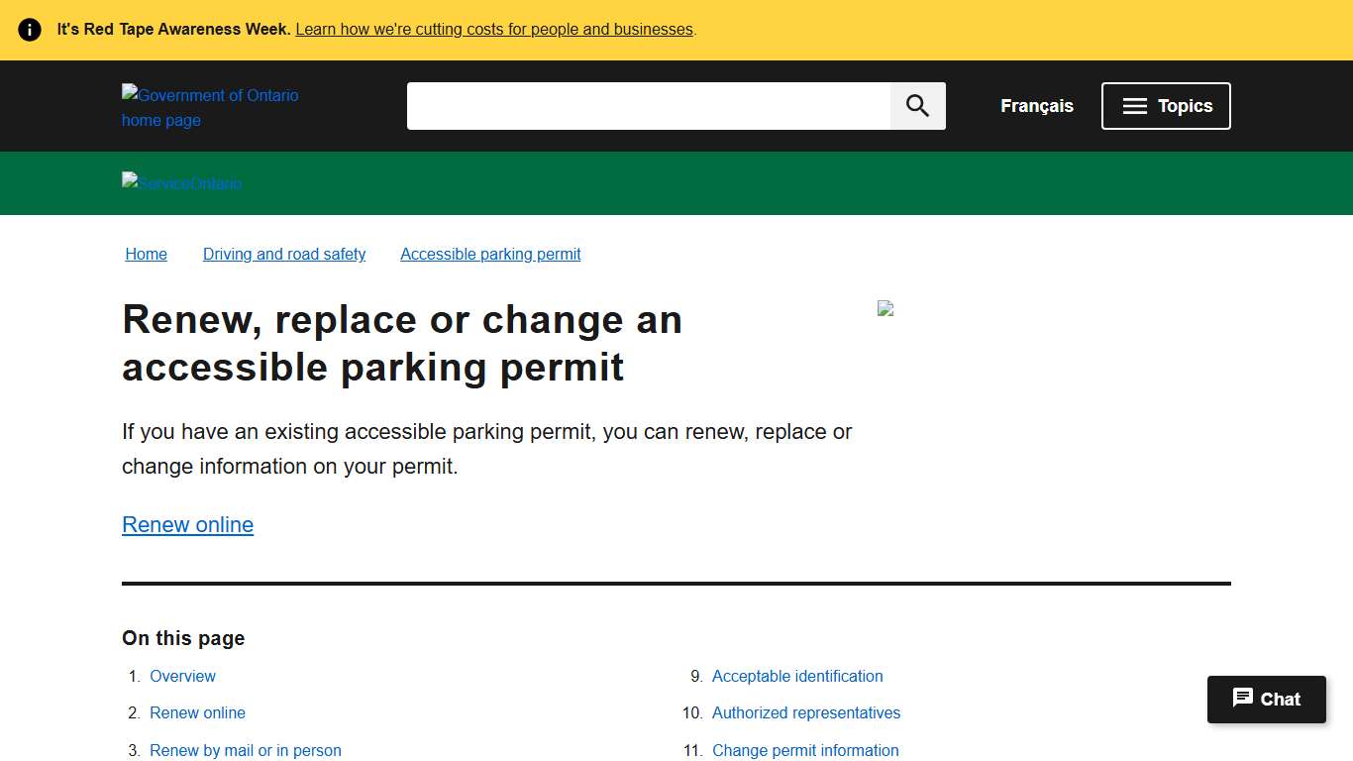Viewport: 1353px width, 761px height.
Task: Click the info circle beside Red Tape Awareness Week
Action: tap(30, 30)
